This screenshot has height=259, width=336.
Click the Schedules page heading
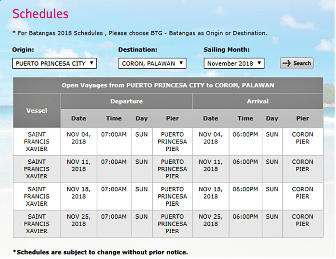point(40,14)
